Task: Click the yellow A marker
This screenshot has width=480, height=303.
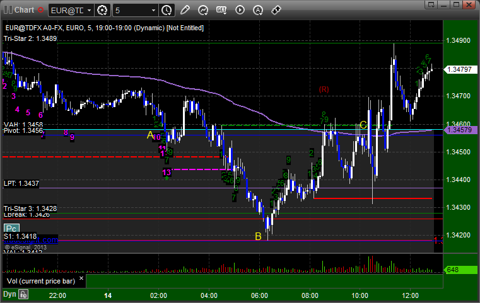Action: tap(150, 135)
